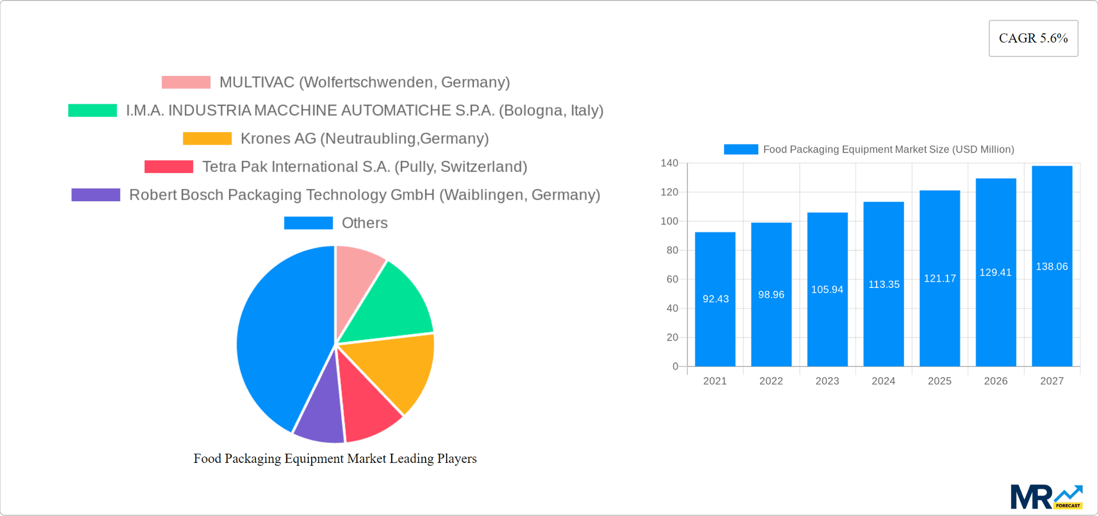
Task: Click the 138.06 bar for 2027
Action: [1052, 269]
